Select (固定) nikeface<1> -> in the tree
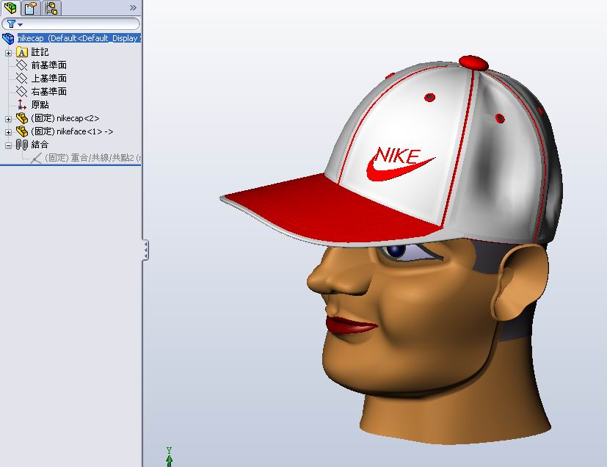The image size is (607, 467). (x=72, y=131)
